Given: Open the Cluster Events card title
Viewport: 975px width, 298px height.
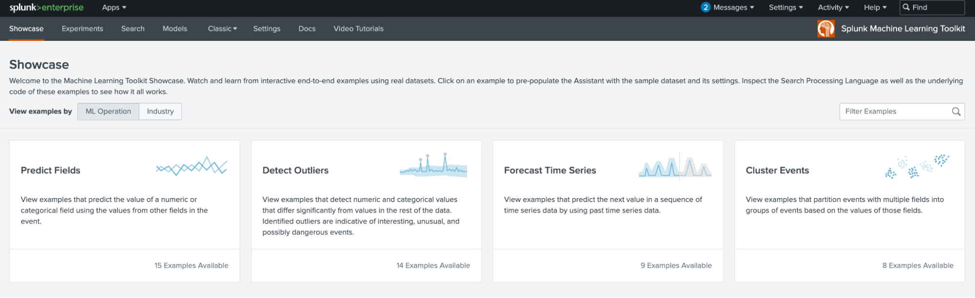Looking at the screenshot, I should coord(777,170).
